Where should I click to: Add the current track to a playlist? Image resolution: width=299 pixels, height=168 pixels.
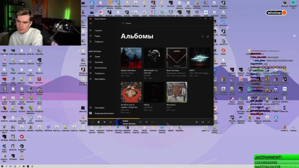[x=146, y=122]
